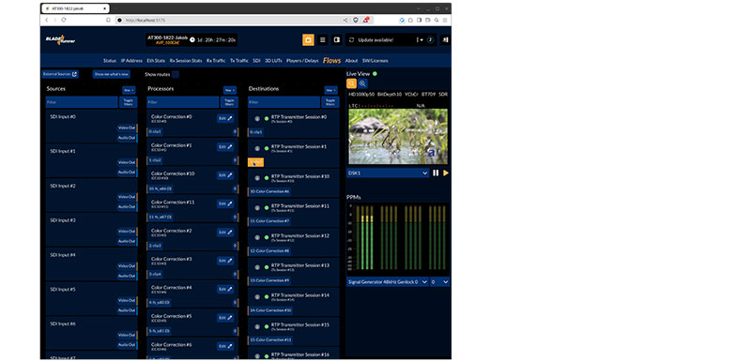
Task: Open the PPM channel dropdown showing 0
Action: coord(439,282)
